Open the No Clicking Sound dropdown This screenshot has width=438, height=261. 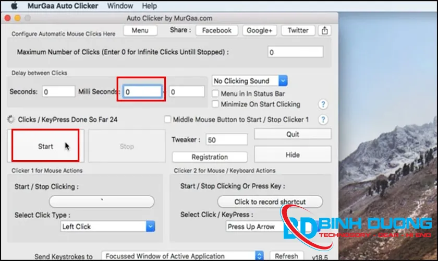click(250, 81)
